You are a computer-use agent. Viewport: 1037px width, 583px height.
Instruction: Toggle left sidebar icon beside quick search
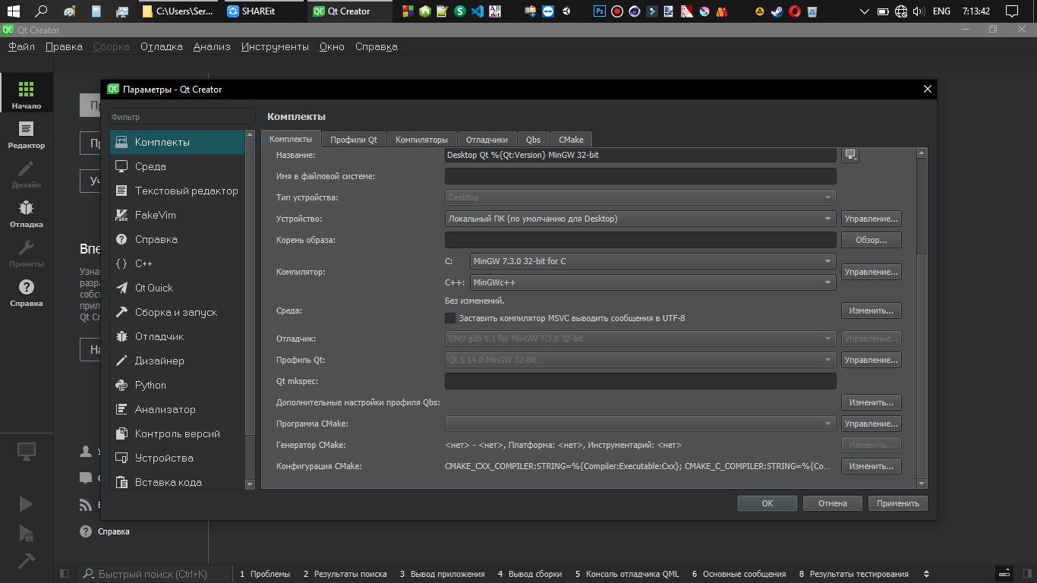tap(65, 574)
